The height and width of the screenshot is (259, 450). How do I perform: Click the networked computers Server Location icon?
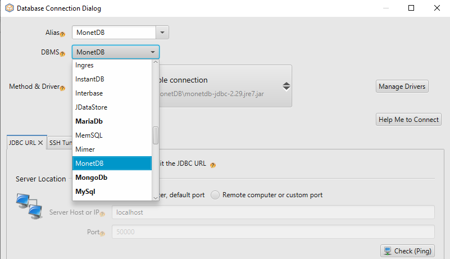tap(29, 206)
